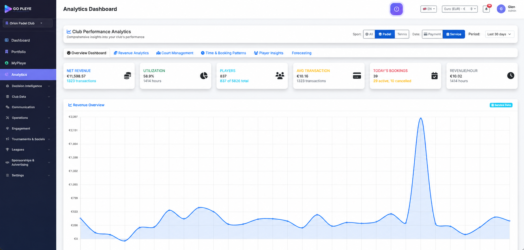This screenshot has width=524, height=250.
Task: Click the Leagues trophy icon in sidebar
Action: [8, 150]
